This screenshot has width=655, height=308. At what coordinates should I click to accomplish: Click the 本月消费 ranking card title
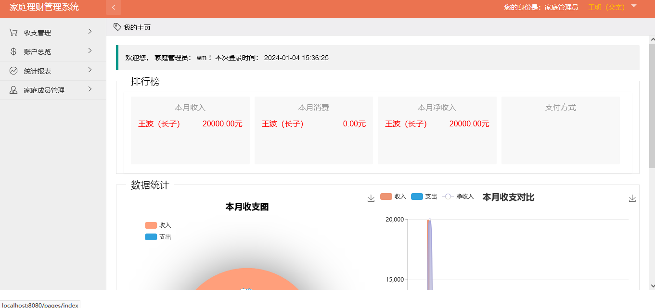[x=314, y=108]
